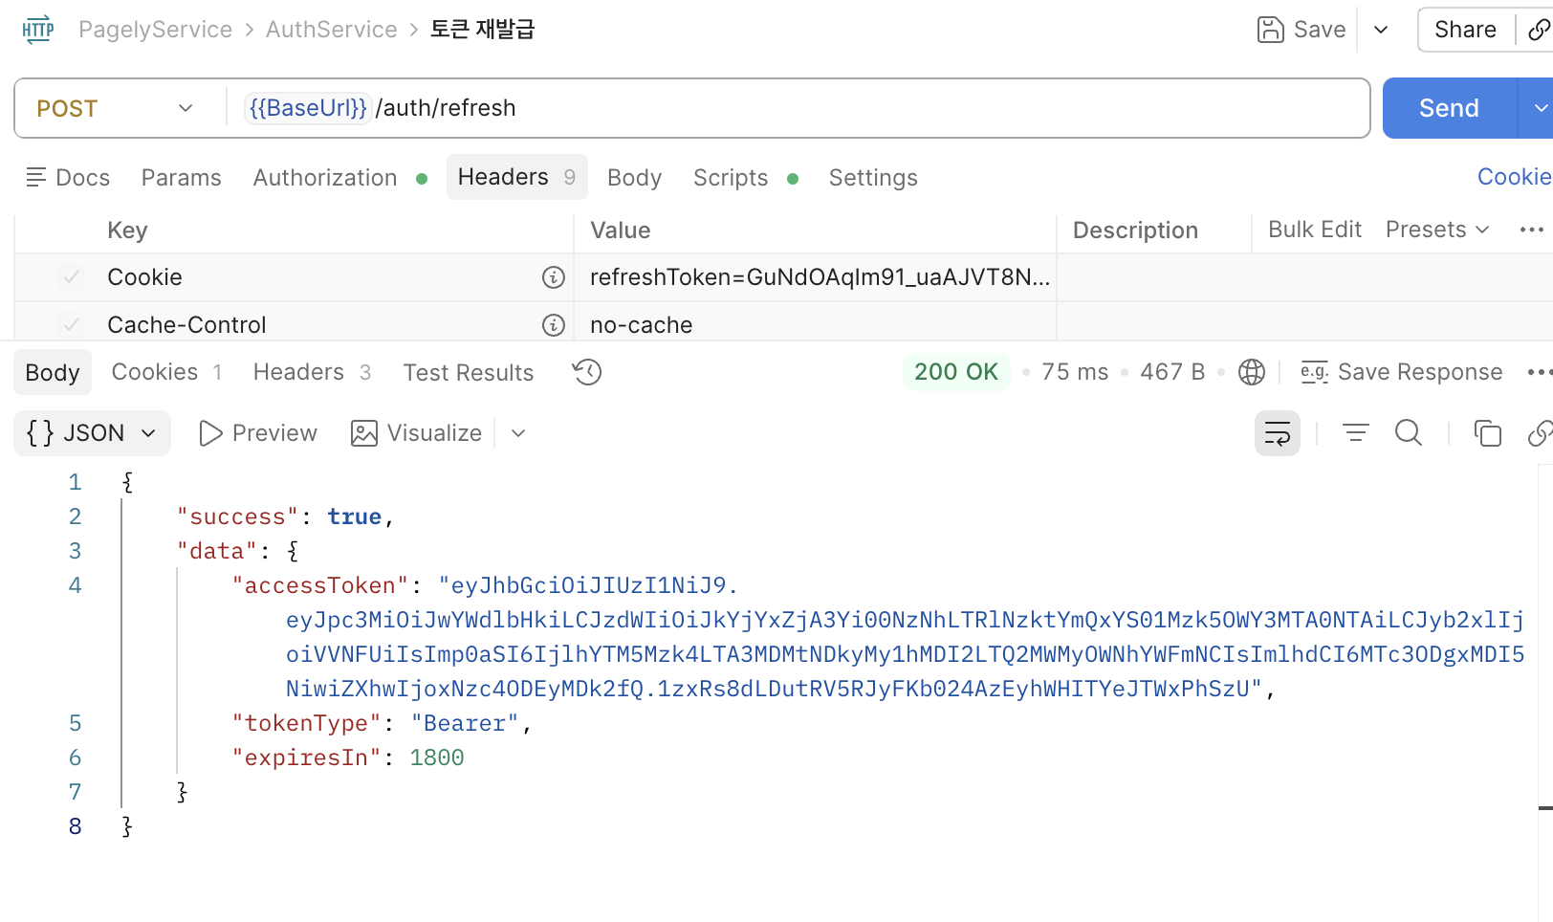The image size is (1553, 922).
Task: Click the 75 ms response time
Action: coord(1075,372)
